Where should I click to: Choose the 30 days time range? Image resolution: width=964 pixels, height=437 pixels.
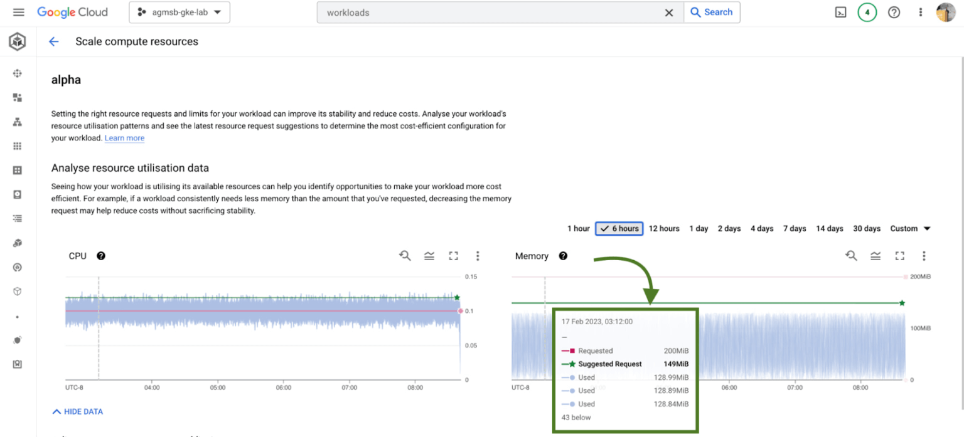click(x=867, y=229)
